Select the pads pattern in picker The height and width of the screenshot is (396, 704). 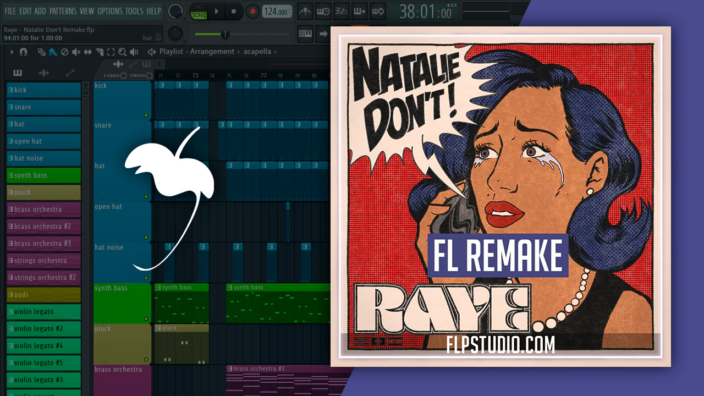tap(44, 295)
